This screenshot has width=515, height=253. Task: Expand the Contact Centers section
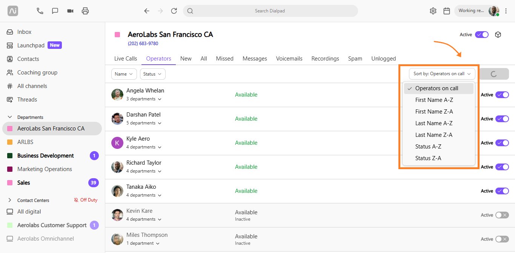[10, 200]
